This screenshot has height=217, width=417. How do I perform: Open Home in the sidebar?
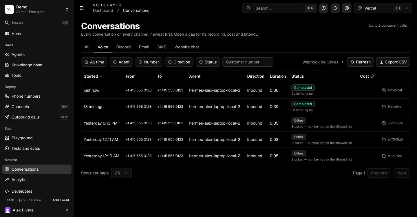pos(37,34)
